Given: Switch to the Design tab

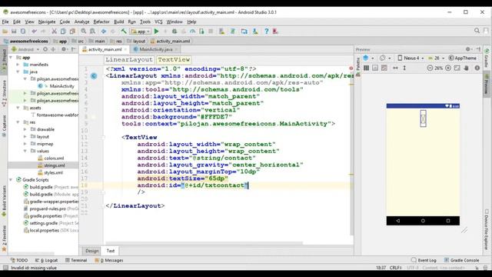Looking at the screenshot, I should 91,251.
